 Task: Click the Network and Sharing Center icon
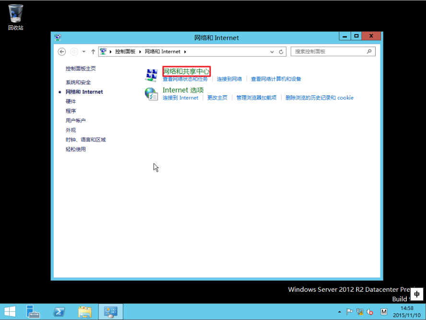(x=151, y=75)
